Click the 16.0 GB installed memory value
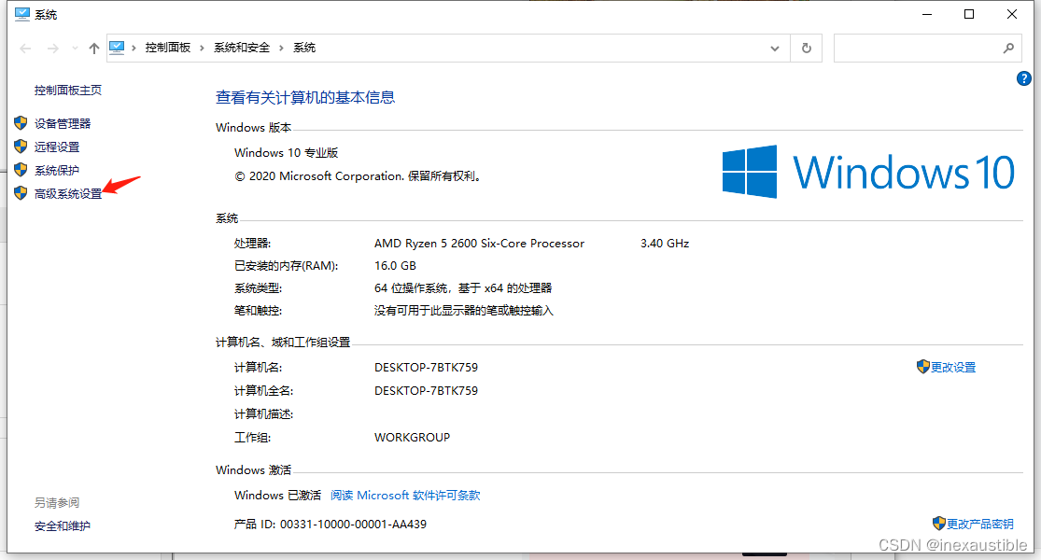The width and height of the screenshot is (1041, 560). [395, 266]
